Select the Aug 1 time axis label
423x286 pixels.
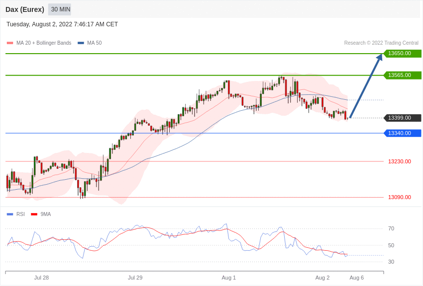(228, 278)
